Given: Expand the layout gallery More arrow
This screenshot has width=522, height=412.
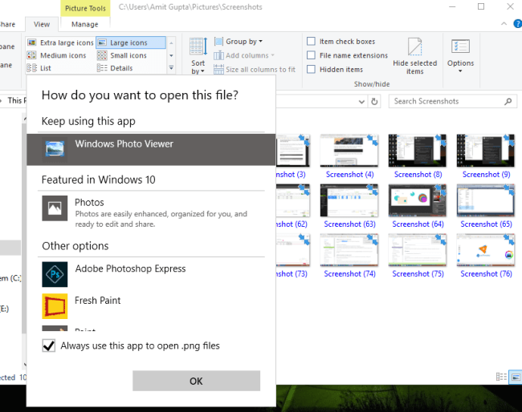Looking at the screenshot, I should [171, 68].
